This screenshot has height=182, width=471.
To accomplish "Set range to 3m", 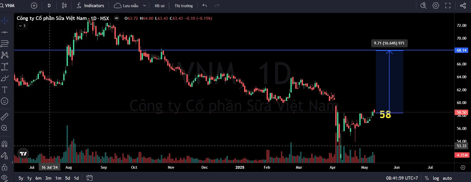I will [48, 178].
